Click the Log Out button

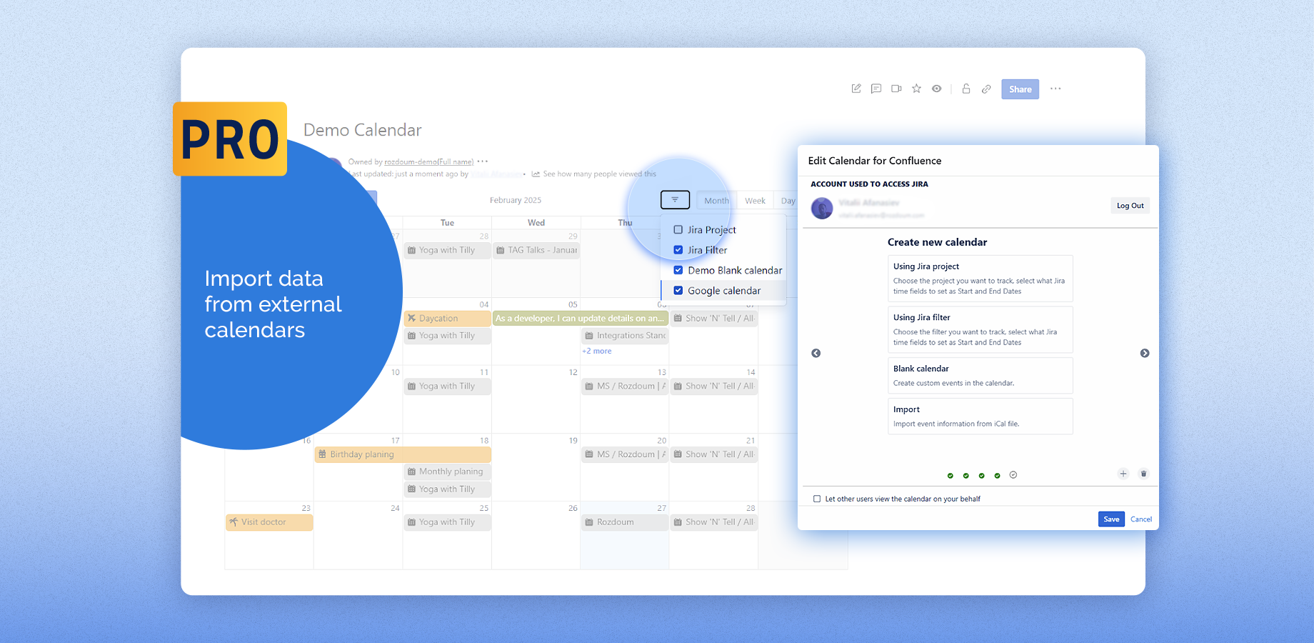point(1130,206)
